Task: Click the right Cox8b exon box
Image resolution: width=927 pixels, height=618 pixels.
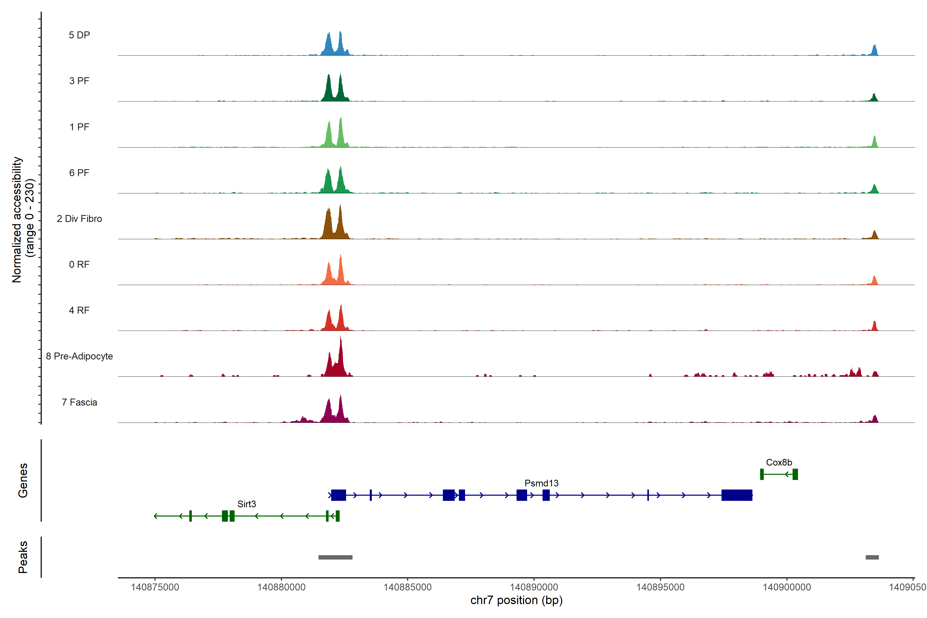Action: pyautogui.click(x=795, y=474)
